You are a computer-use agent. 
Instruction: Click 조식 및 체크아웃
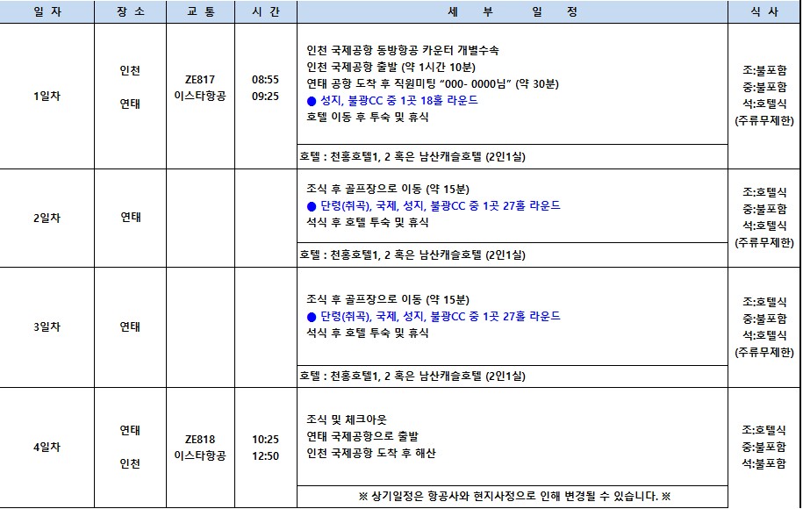click(x=347, y=419)
